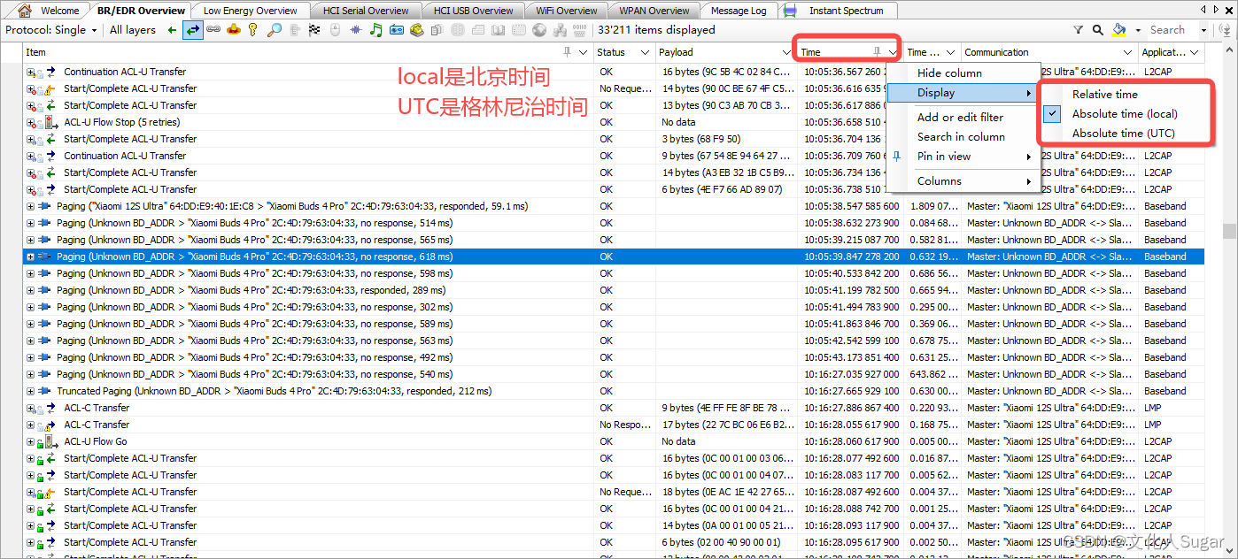The width and height of the screenshot is (1238, 559).
Task: Open the Status column header chevron
Action: pyautogui.click(x=643, y=52)
